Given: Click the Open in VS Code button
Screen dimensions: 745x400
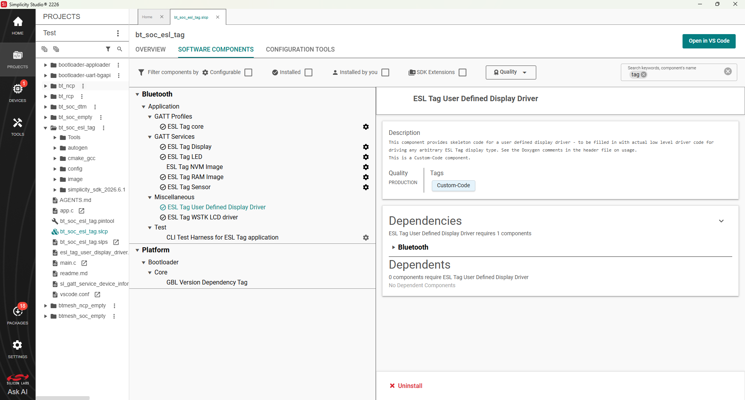Looking at the screenshot, I should (709, 41).
